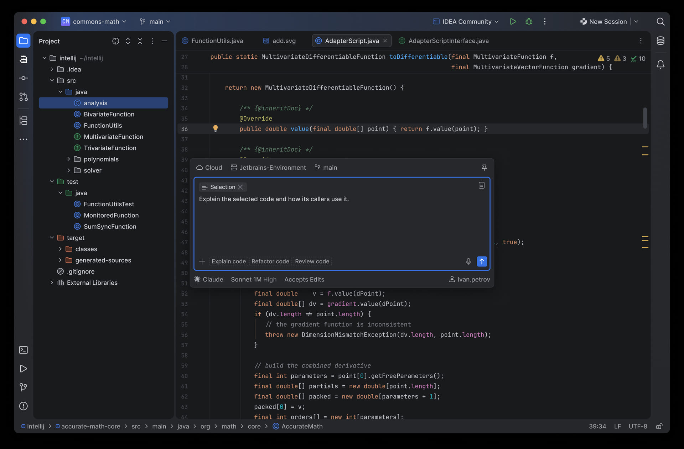Viewport: 684px width, 449px height.
Task: Open the New Session dropdown arrow
Action: click(x=636, y=22)
